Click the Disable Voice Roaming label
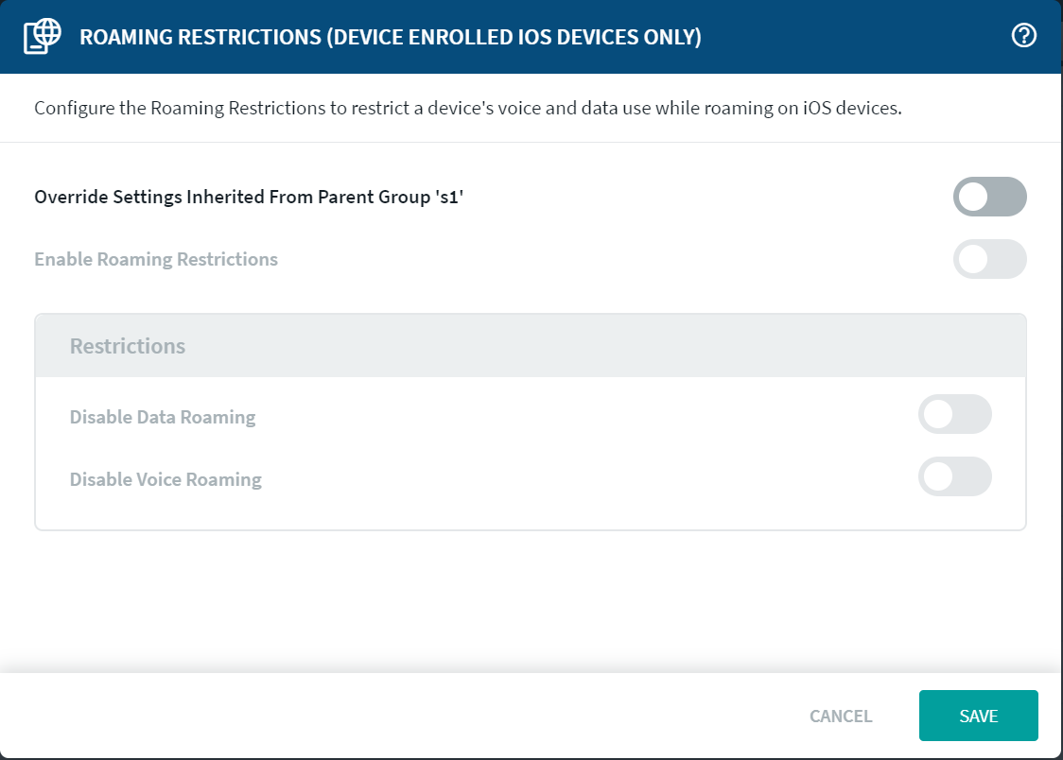1063x760 pixels. pyautogui.click(x=166, y=479)
